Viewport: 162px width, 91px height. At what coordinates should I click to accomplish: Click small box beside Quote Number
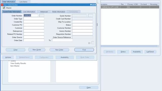(x=90, y=16)
